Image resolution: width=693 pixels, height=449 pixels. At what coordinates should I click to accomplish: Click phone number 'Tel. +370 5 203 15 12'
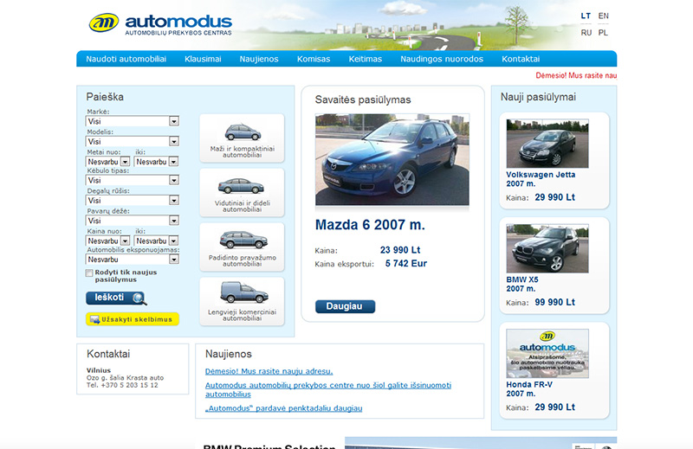[x=122, y=385]
